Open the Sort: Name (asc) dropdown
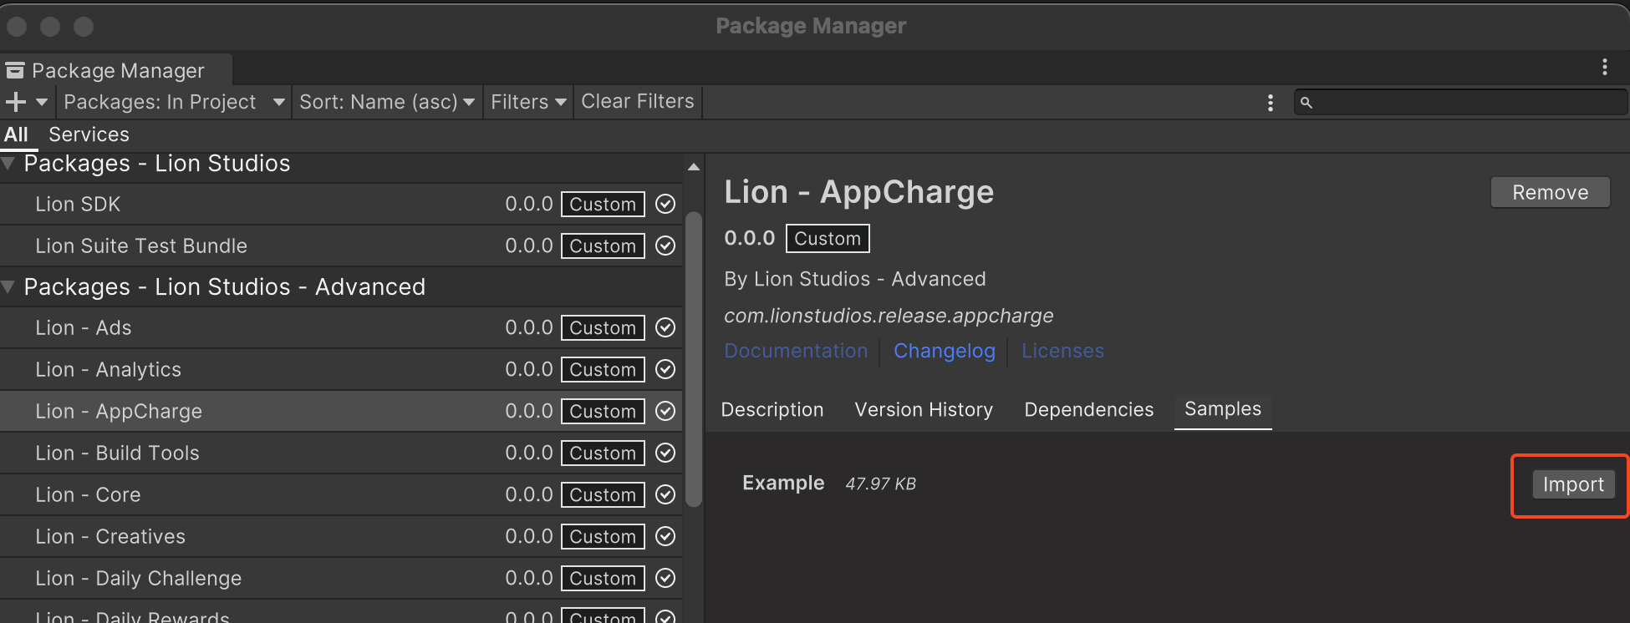Screen dimensions: 1630x623 [x=386, y=102]
